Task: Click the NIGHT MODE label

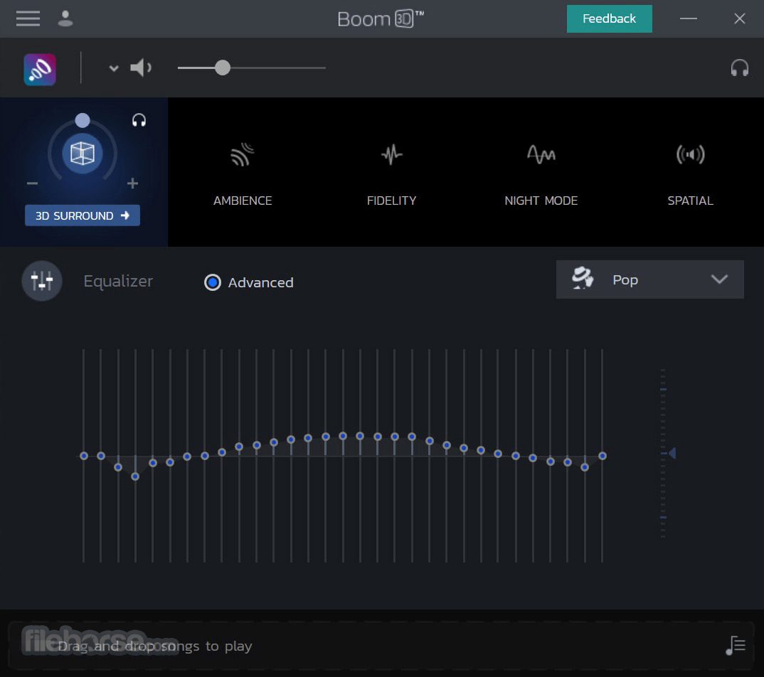Action: 541,201
